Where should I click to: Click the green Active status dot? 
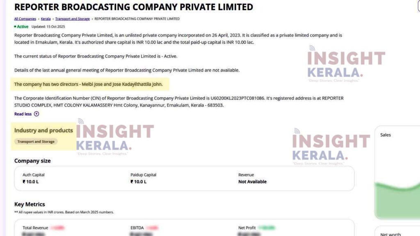coord(15,27)
